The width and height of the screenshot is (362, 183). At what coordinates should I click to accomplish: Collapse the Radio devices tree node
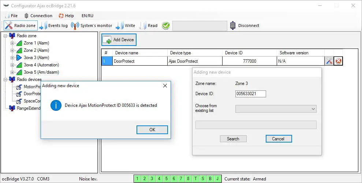[x=5, y=79]
